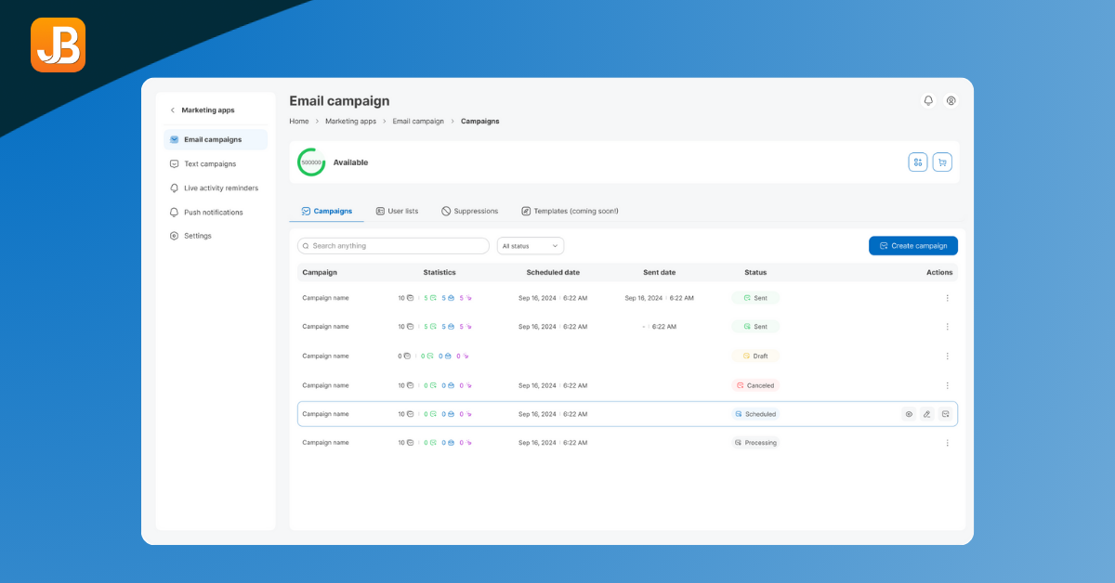The width and height of the screenshot is (1115, 583).
Task: Click the Scheduled status badge
Action: (x=755, y=414)
